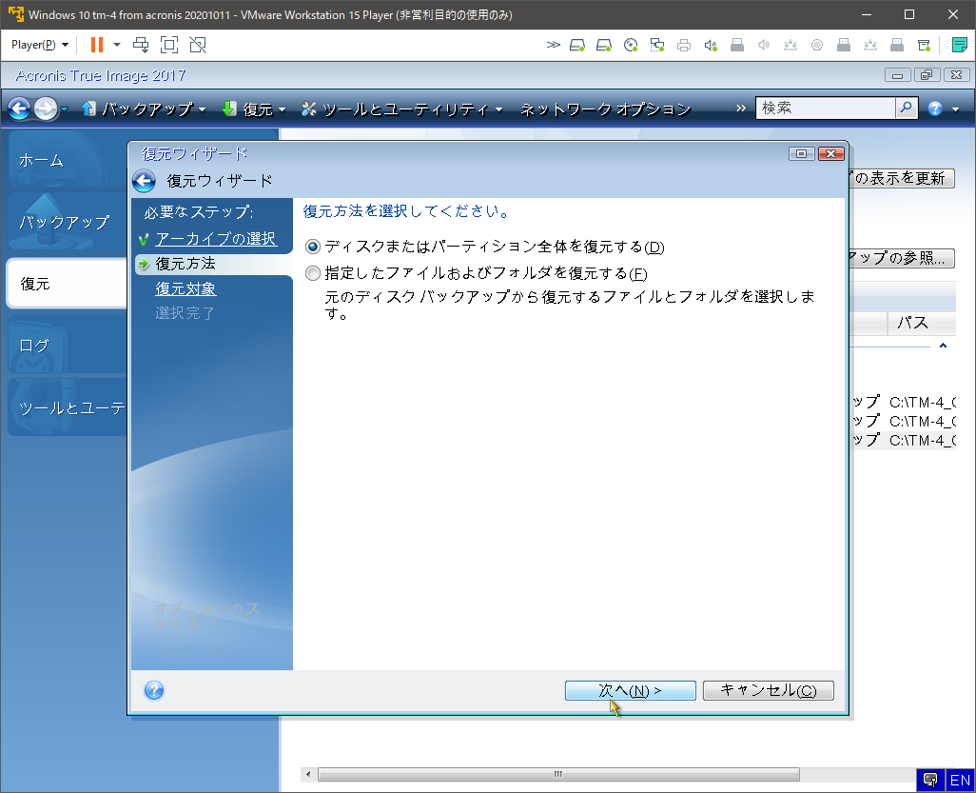Open the ツールとユーティリティ sidebar tab
Screen dimensions: 976x793
tap(67, 408)
